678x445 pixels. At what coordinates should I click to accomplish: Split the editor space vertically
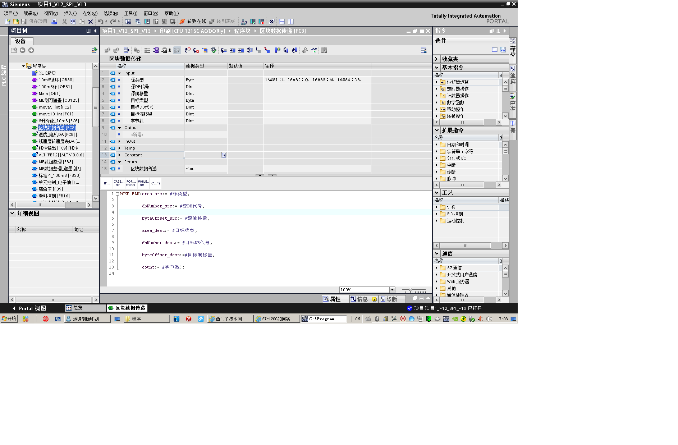pos(291,22)
